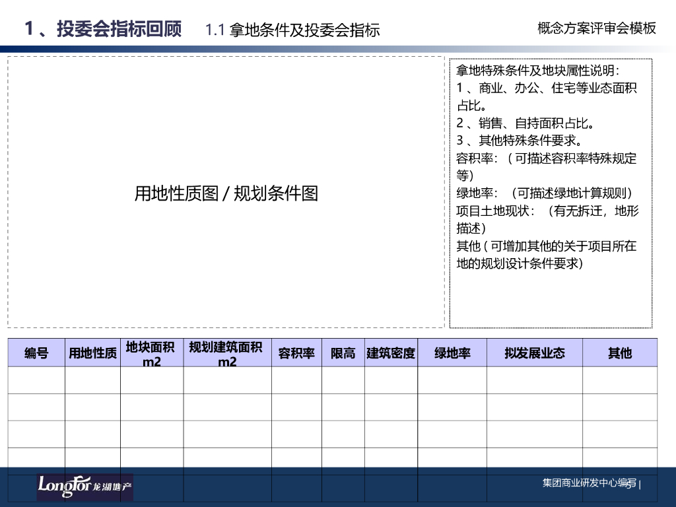
Task: Select the 建筑密度 column header
Action: pos(391,353)
